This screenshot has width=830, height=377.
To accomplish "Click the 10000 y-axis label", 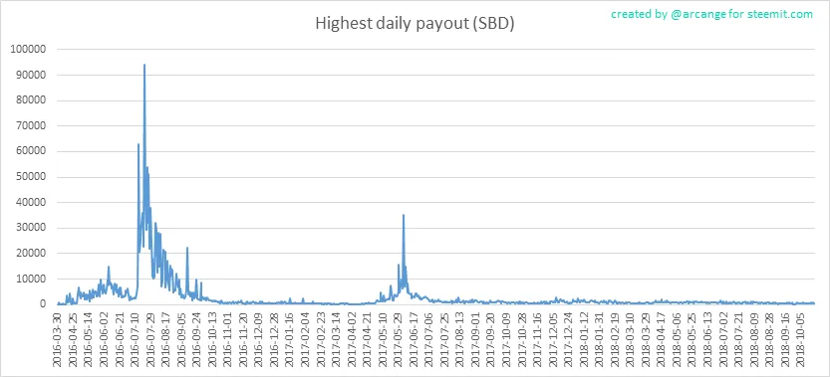I will (x=32, y=279).
